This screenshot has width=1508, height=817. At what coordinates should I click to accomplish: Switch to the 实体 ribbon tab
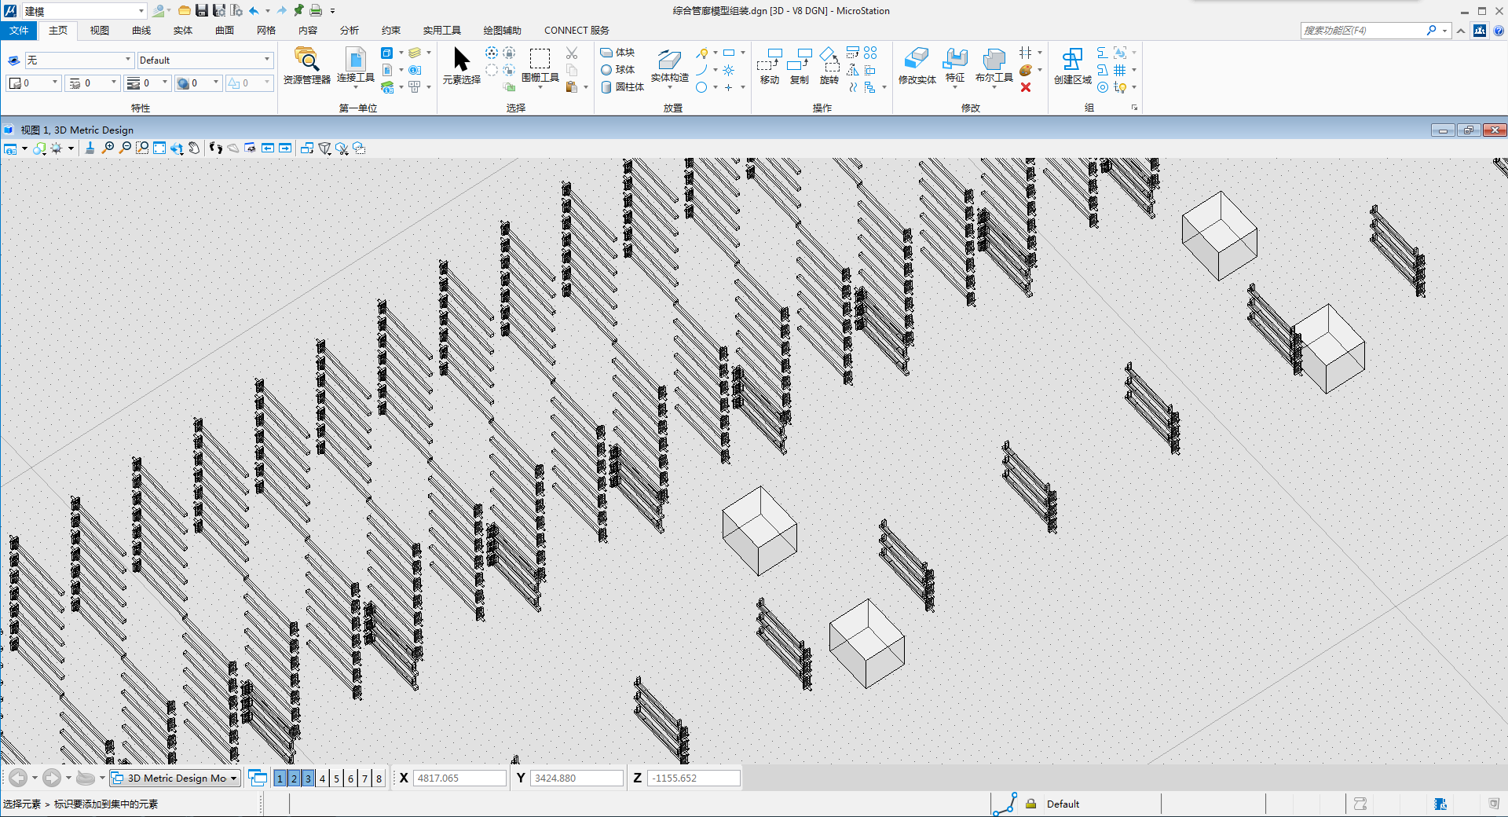coord(183,31)
